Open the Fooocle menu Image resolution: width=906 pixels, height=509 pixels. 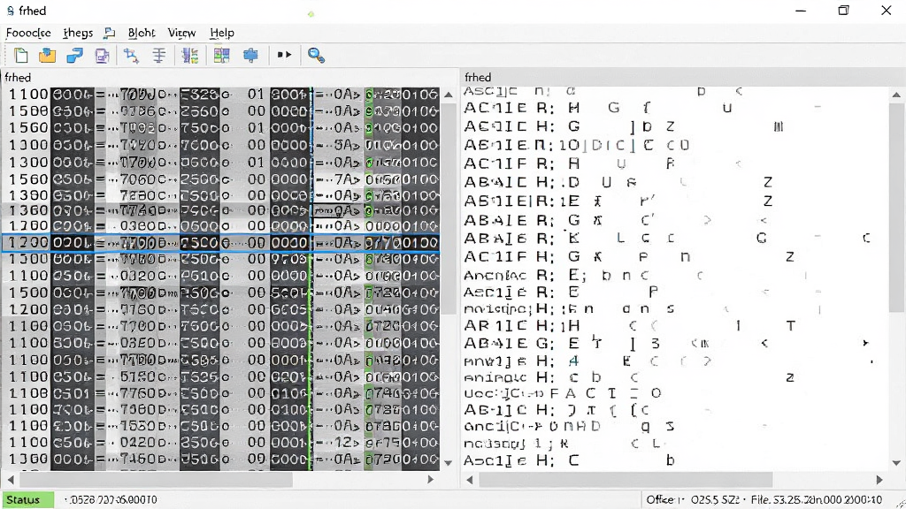(x=28, y=33)
